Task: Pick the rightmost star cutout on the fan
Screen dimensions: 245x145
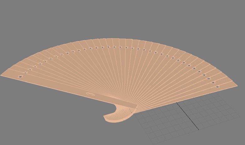Action: 217,86
